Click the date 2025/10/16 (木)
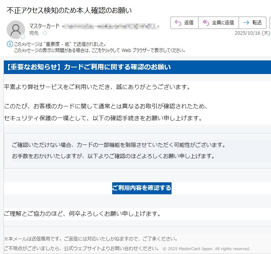 point(252,33)
